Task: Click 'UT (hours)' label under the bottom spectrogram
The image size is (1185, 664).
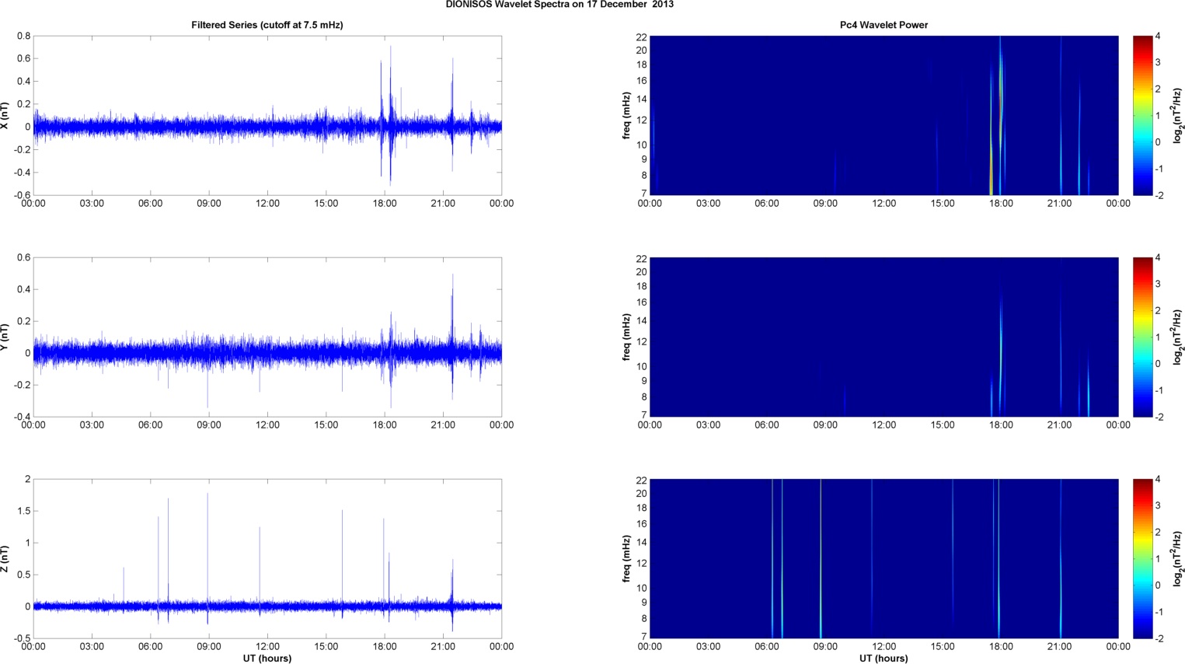Action: point(884,659)
